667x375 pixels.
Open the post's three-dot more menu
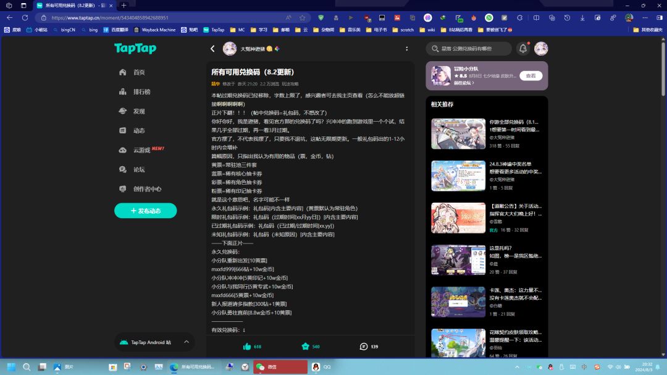tap(406, 49)
